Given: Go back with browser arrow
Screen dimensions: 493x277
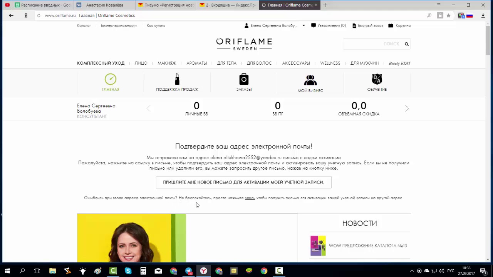Looking at the screenshot, I should click(11, 15).
